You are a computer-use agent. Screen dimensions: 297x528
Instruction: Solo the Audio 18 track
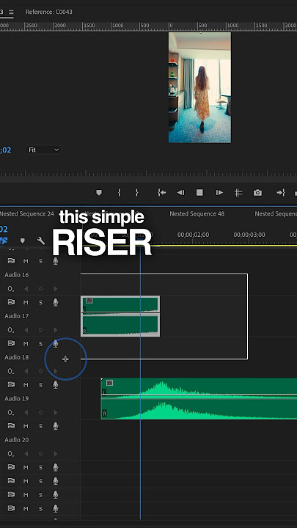click(x=40, y=343)
